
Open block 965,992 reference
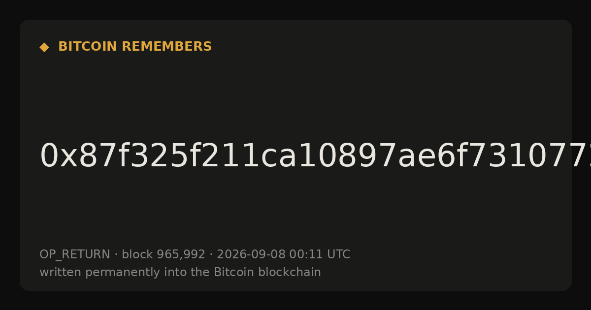[164, 255]
